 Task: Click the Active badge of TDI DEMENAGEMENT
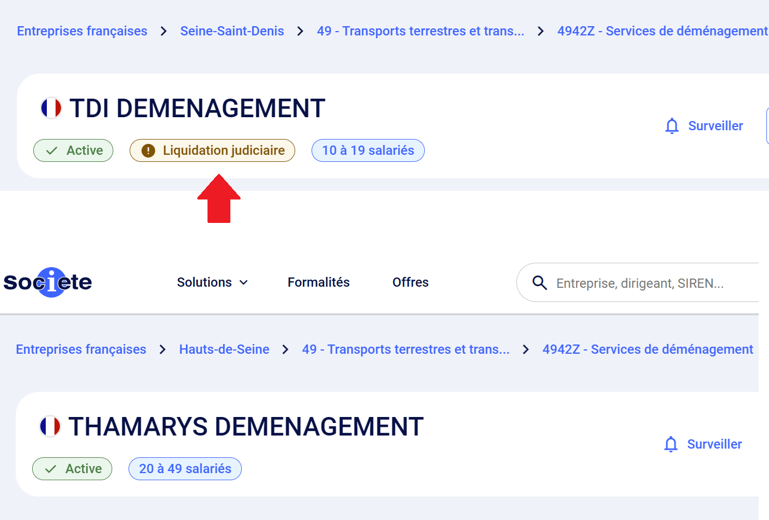[74, 150]
